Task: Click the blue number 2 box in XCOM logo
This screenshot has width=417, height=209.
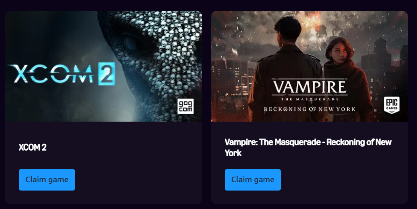Action: (107, 73)
